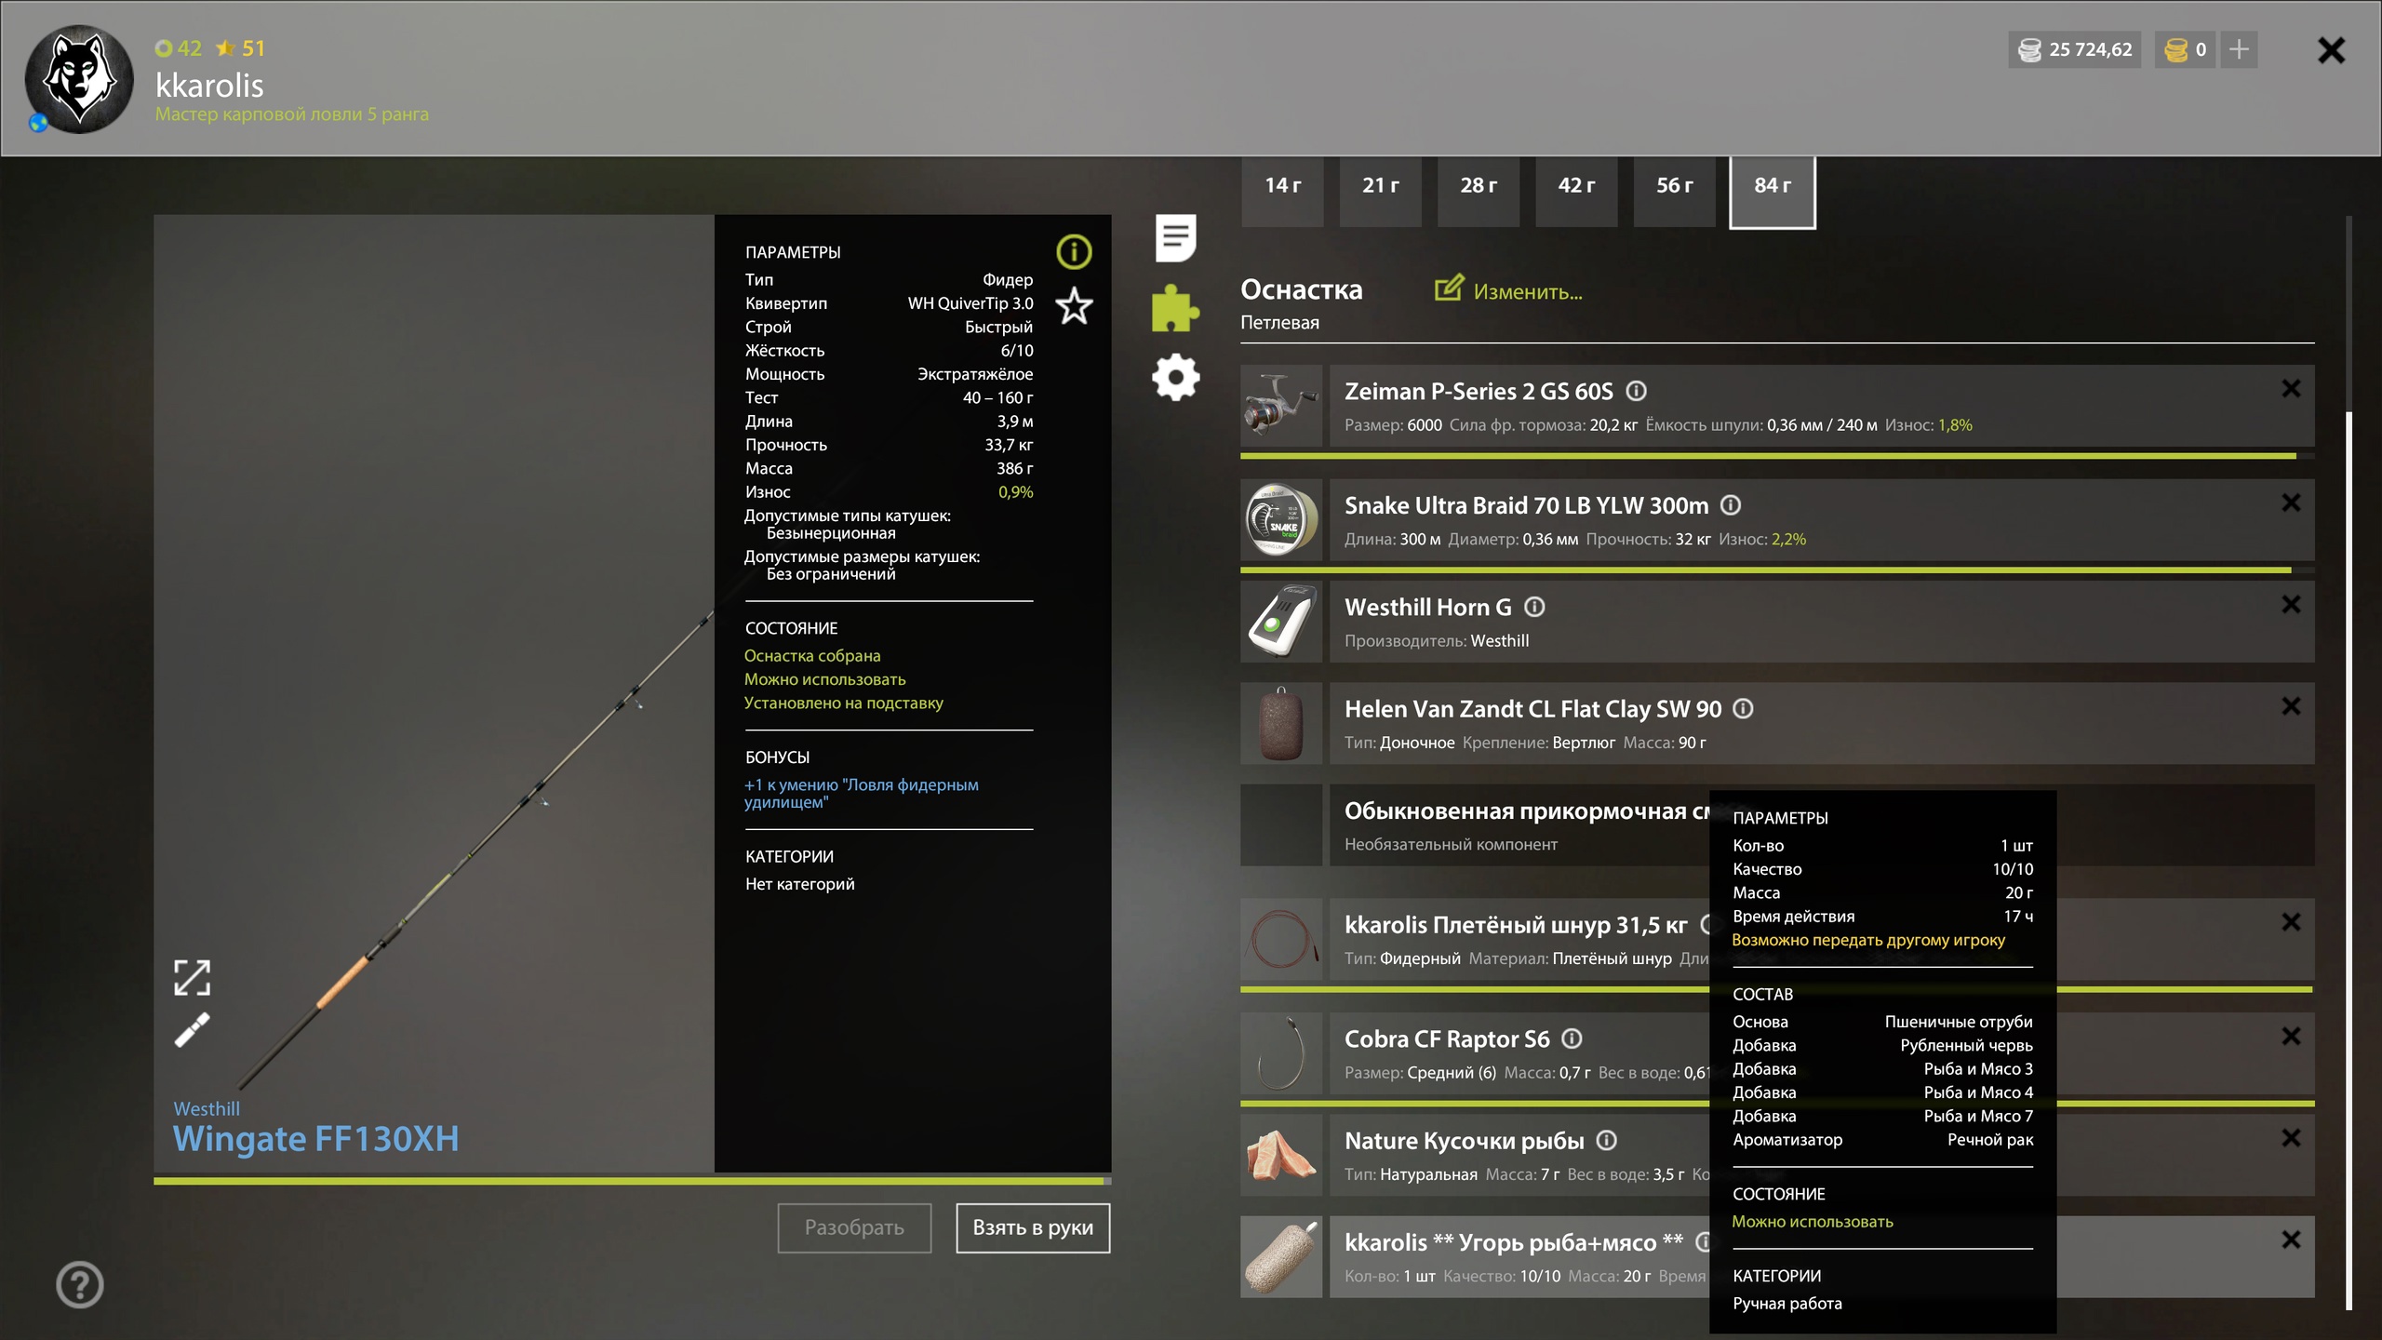
Task: Select the 28 г weight tab
Action: pos(1479,191)
